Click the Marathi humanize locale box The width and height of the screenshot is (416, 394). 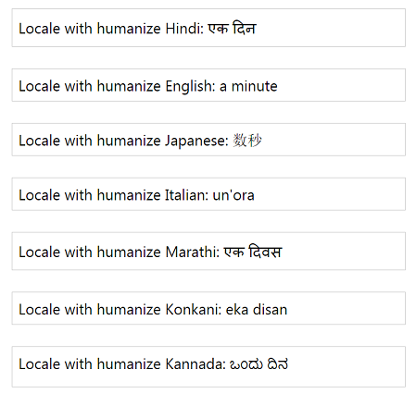point(208,252)
